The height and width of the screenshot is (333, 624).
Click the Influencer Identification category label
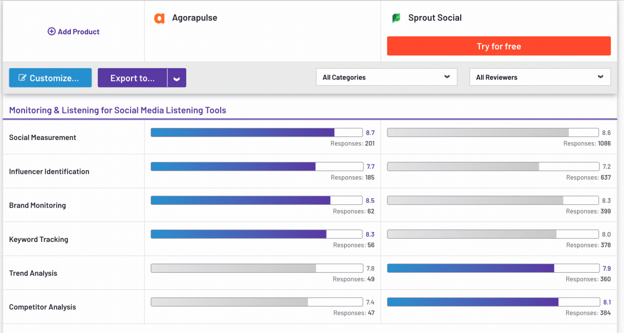click(x=49, y=171)
